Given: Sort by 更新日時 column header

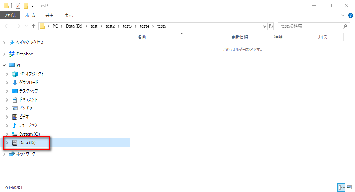Looking at the screenshot, I should tap(240, 37).
